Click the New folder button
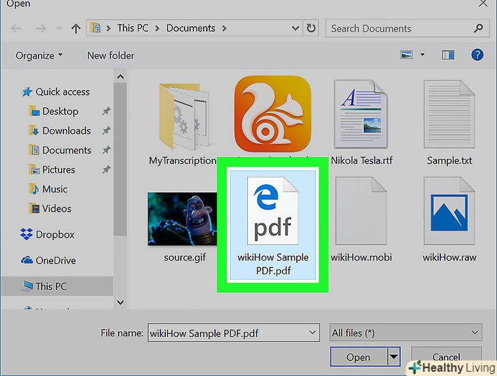The width and height of the screenshot is (497, 376). coord(111,55)
